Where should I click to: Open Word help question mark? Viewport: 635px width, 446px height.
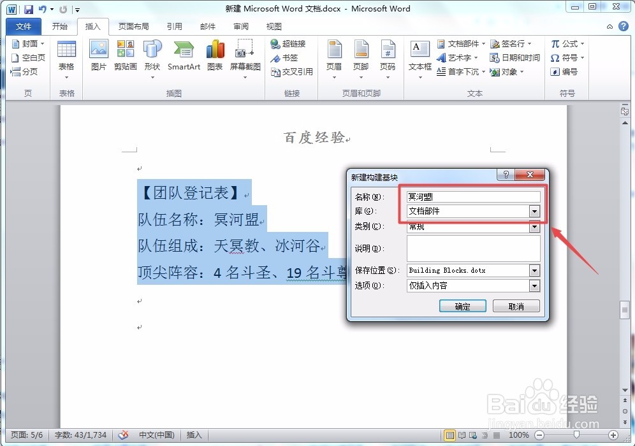click(x=624, y=26)
